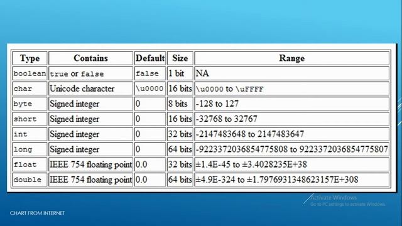Click '32 bits' in the int row
Image resolution: width=402 pixels, height=226 pixels.
pos(180,134)
